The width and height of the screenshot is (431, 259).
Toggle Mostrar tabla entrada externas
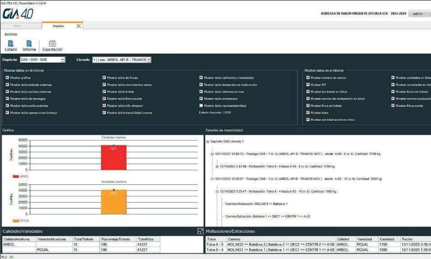7,85
